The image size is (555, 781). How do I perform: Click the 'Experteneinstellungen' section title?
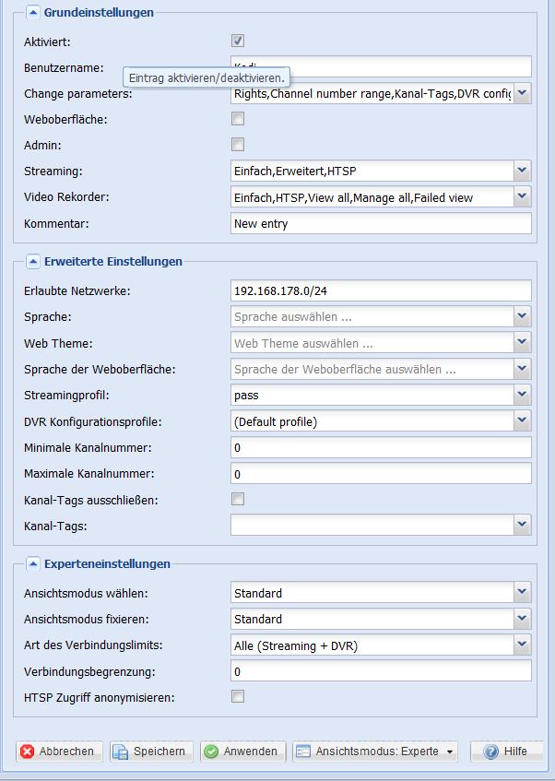pos(107,563)
